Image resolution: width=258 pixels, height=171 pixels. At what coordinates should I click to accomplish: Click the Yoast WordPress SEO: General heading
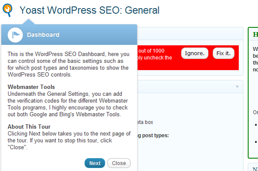89,10
